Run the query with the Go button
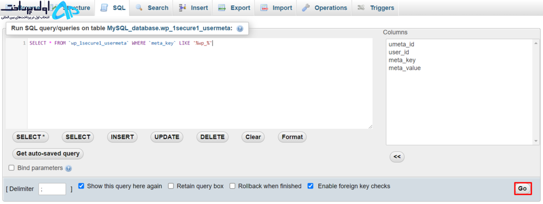 tap(522, 189)
